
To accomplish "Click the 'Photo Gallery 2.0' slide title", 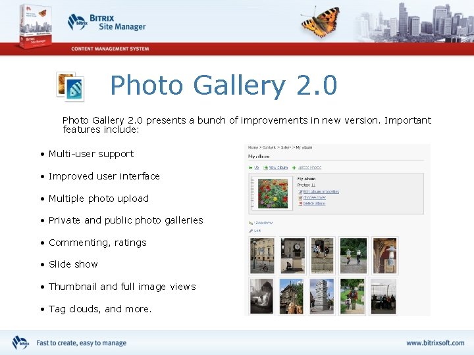I will 224,85.
